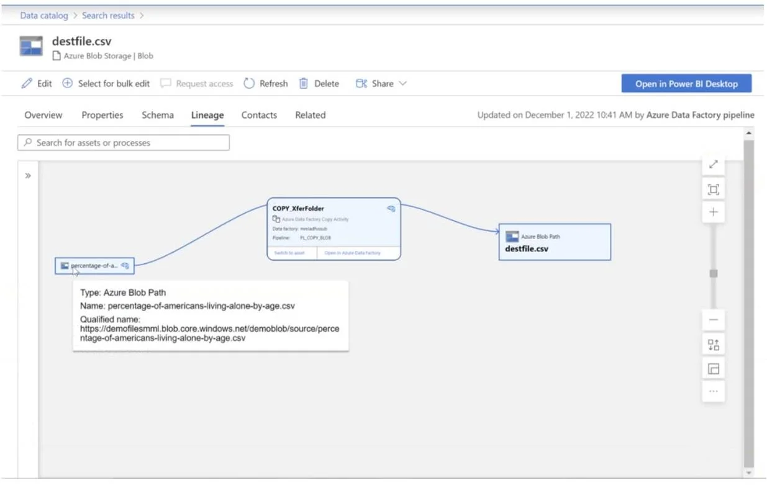The image size is (767, 485).
Task: Click fit-to-screen icon in lineage controls
Action: pos(714,189)
